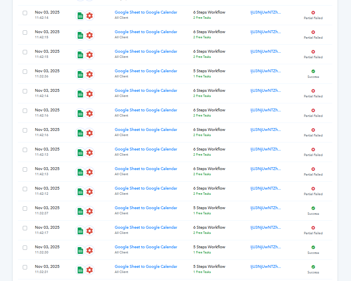Click the 'All Client' text in the 11:32:31 row

[x=121, y=272]
